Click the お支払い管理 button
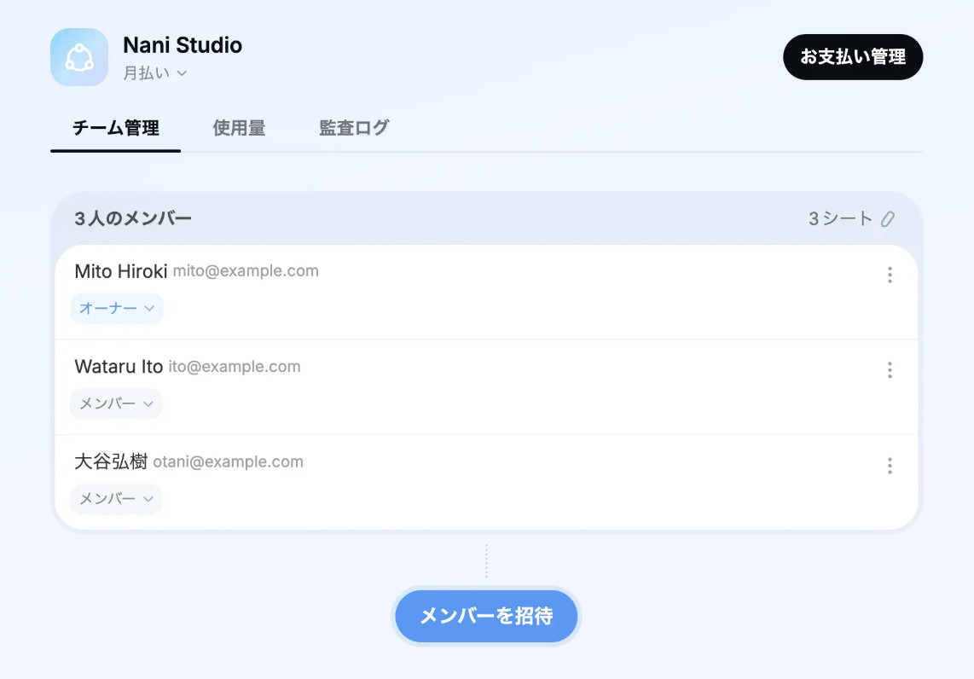Image resolution: width=974 pixels, height=679 pixels. pyautogui.click(x=853, y=56)
